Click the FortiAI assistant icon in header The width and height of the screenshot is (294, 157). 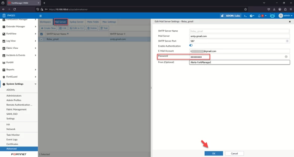click(x=272, y=16)
